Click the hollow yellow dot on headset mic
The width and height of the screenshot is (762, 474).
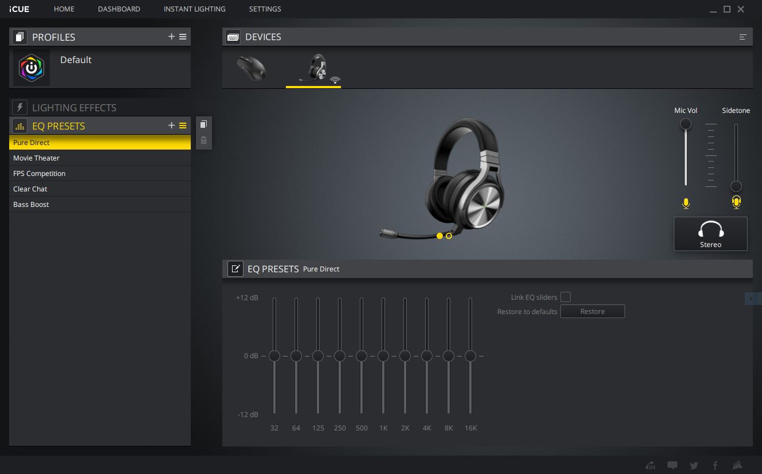pos(449,236)
